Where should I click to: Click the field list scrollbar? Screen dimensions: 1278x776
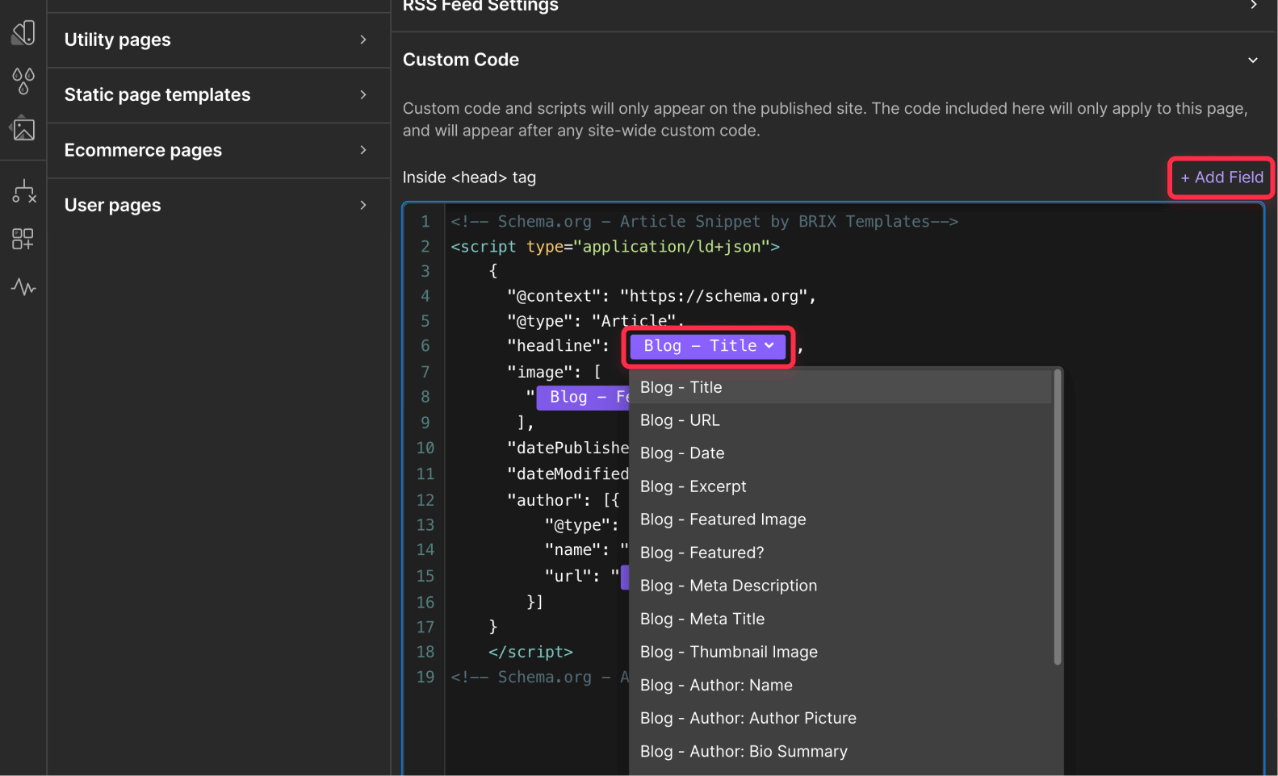(x=1057, y=517)
